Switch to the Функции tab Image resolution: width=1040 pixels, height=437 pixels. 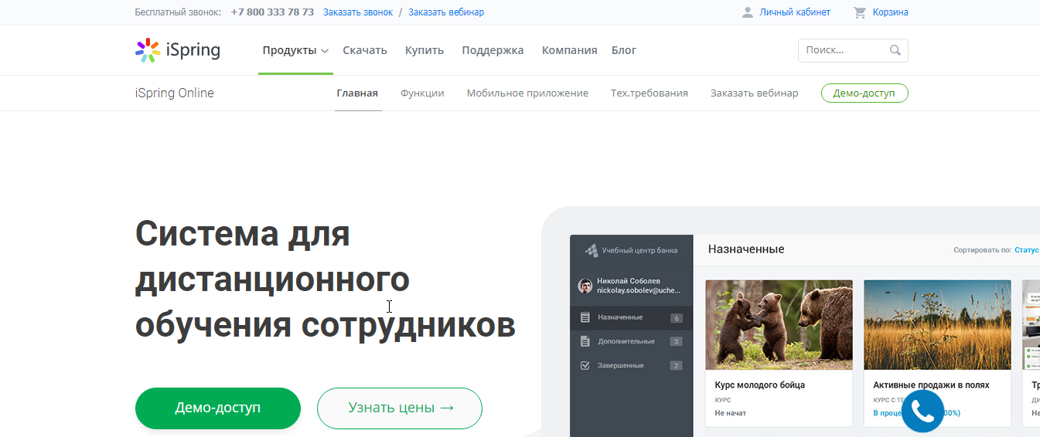422,93
